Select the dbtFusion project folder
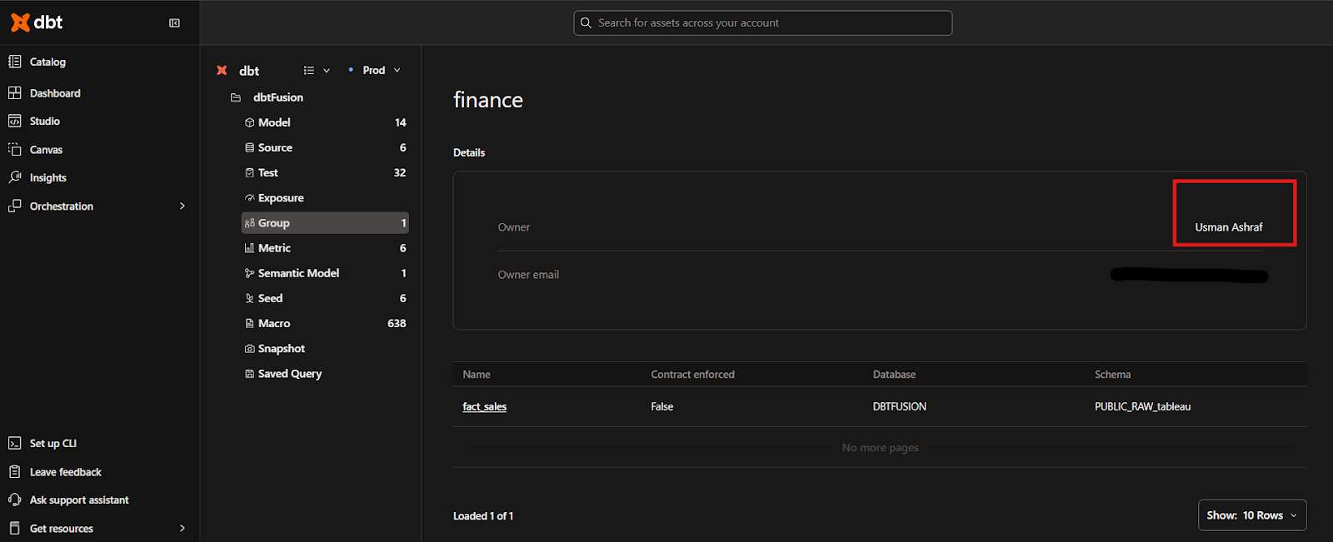The image size is (1333, 542). 277,97
